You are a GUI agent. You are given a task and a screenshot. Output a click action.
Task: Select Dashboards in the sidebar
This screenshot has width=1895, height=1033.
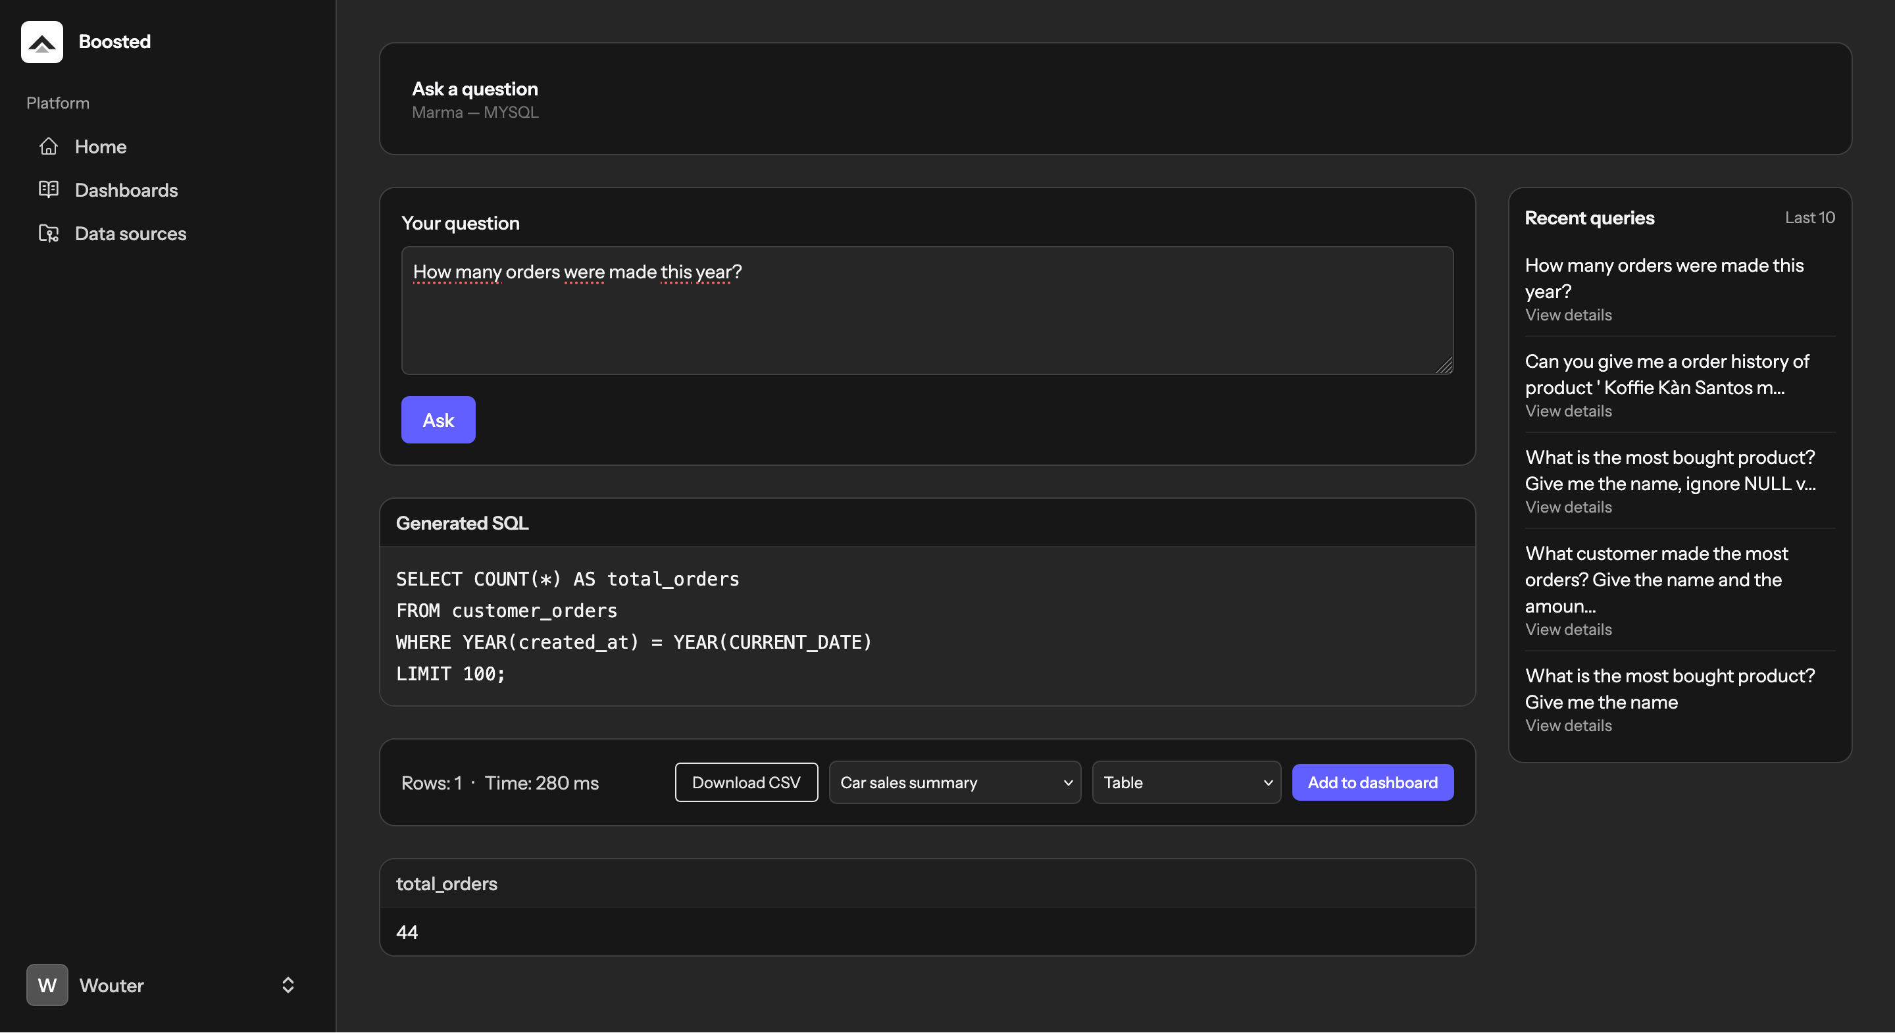[126, 190]
